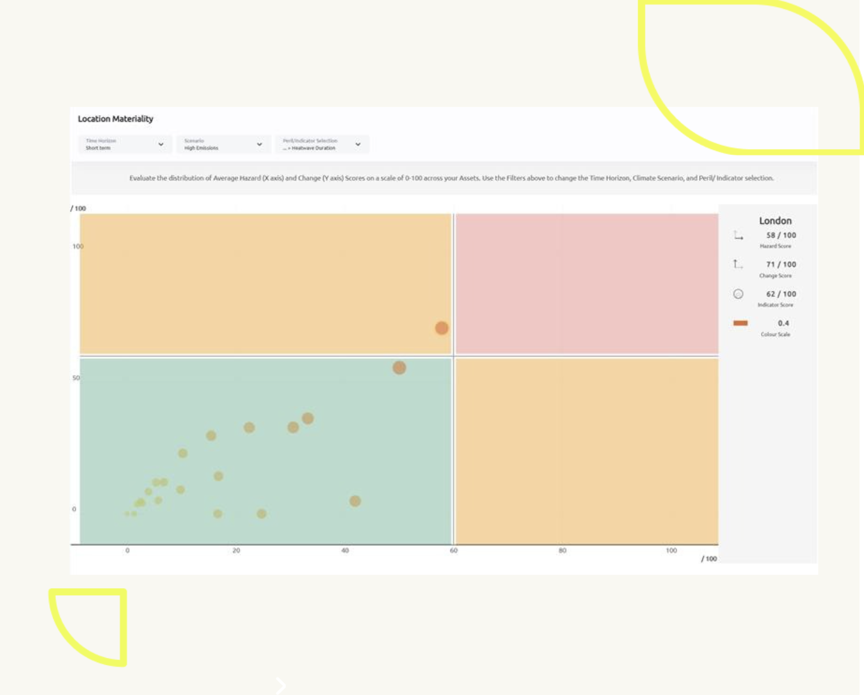Click the bottom-right orange quadrant
This screenshot has height=695, width=864.
[x=586, y=451]
